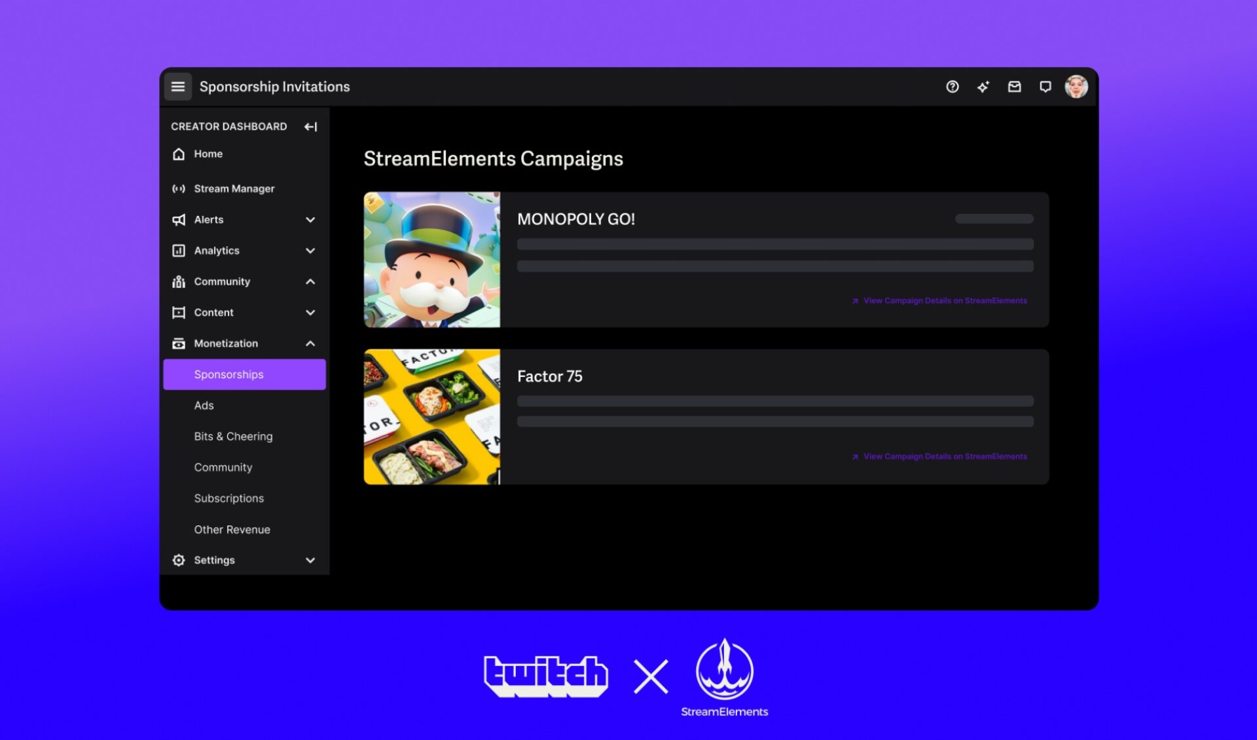
Task: Check the inbox mail icon
Action: (1014, 86)
